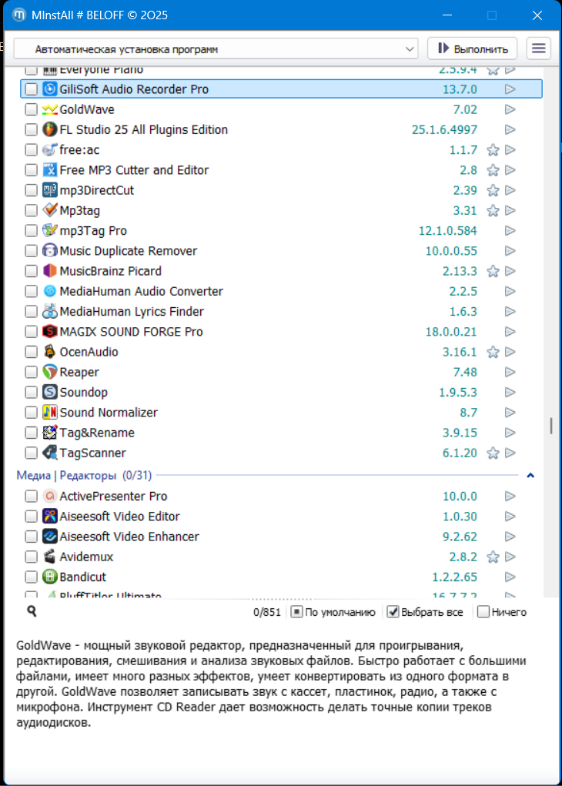
Task: Open the hamburger menu button
Action: point(539,48)
